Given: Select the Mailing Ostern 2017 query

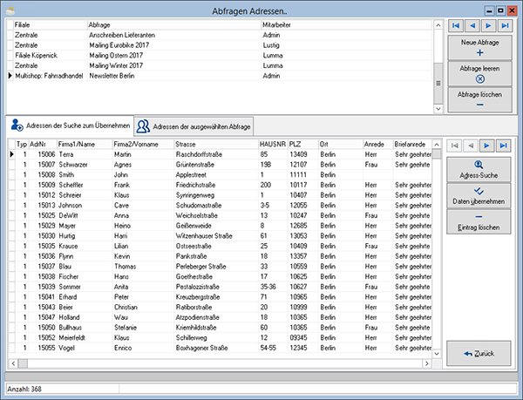Looking at the screenshot, I should pyautogui.click(x=220, y=55).
